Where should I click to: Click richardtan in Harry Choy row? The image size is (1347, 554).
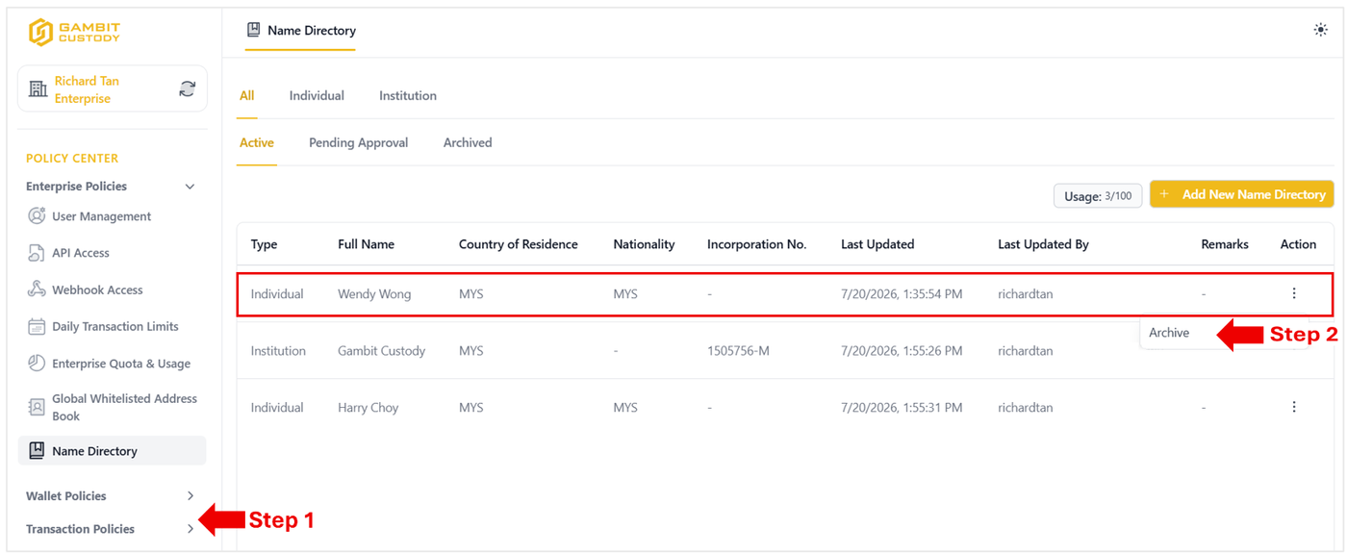(1026, 408)
